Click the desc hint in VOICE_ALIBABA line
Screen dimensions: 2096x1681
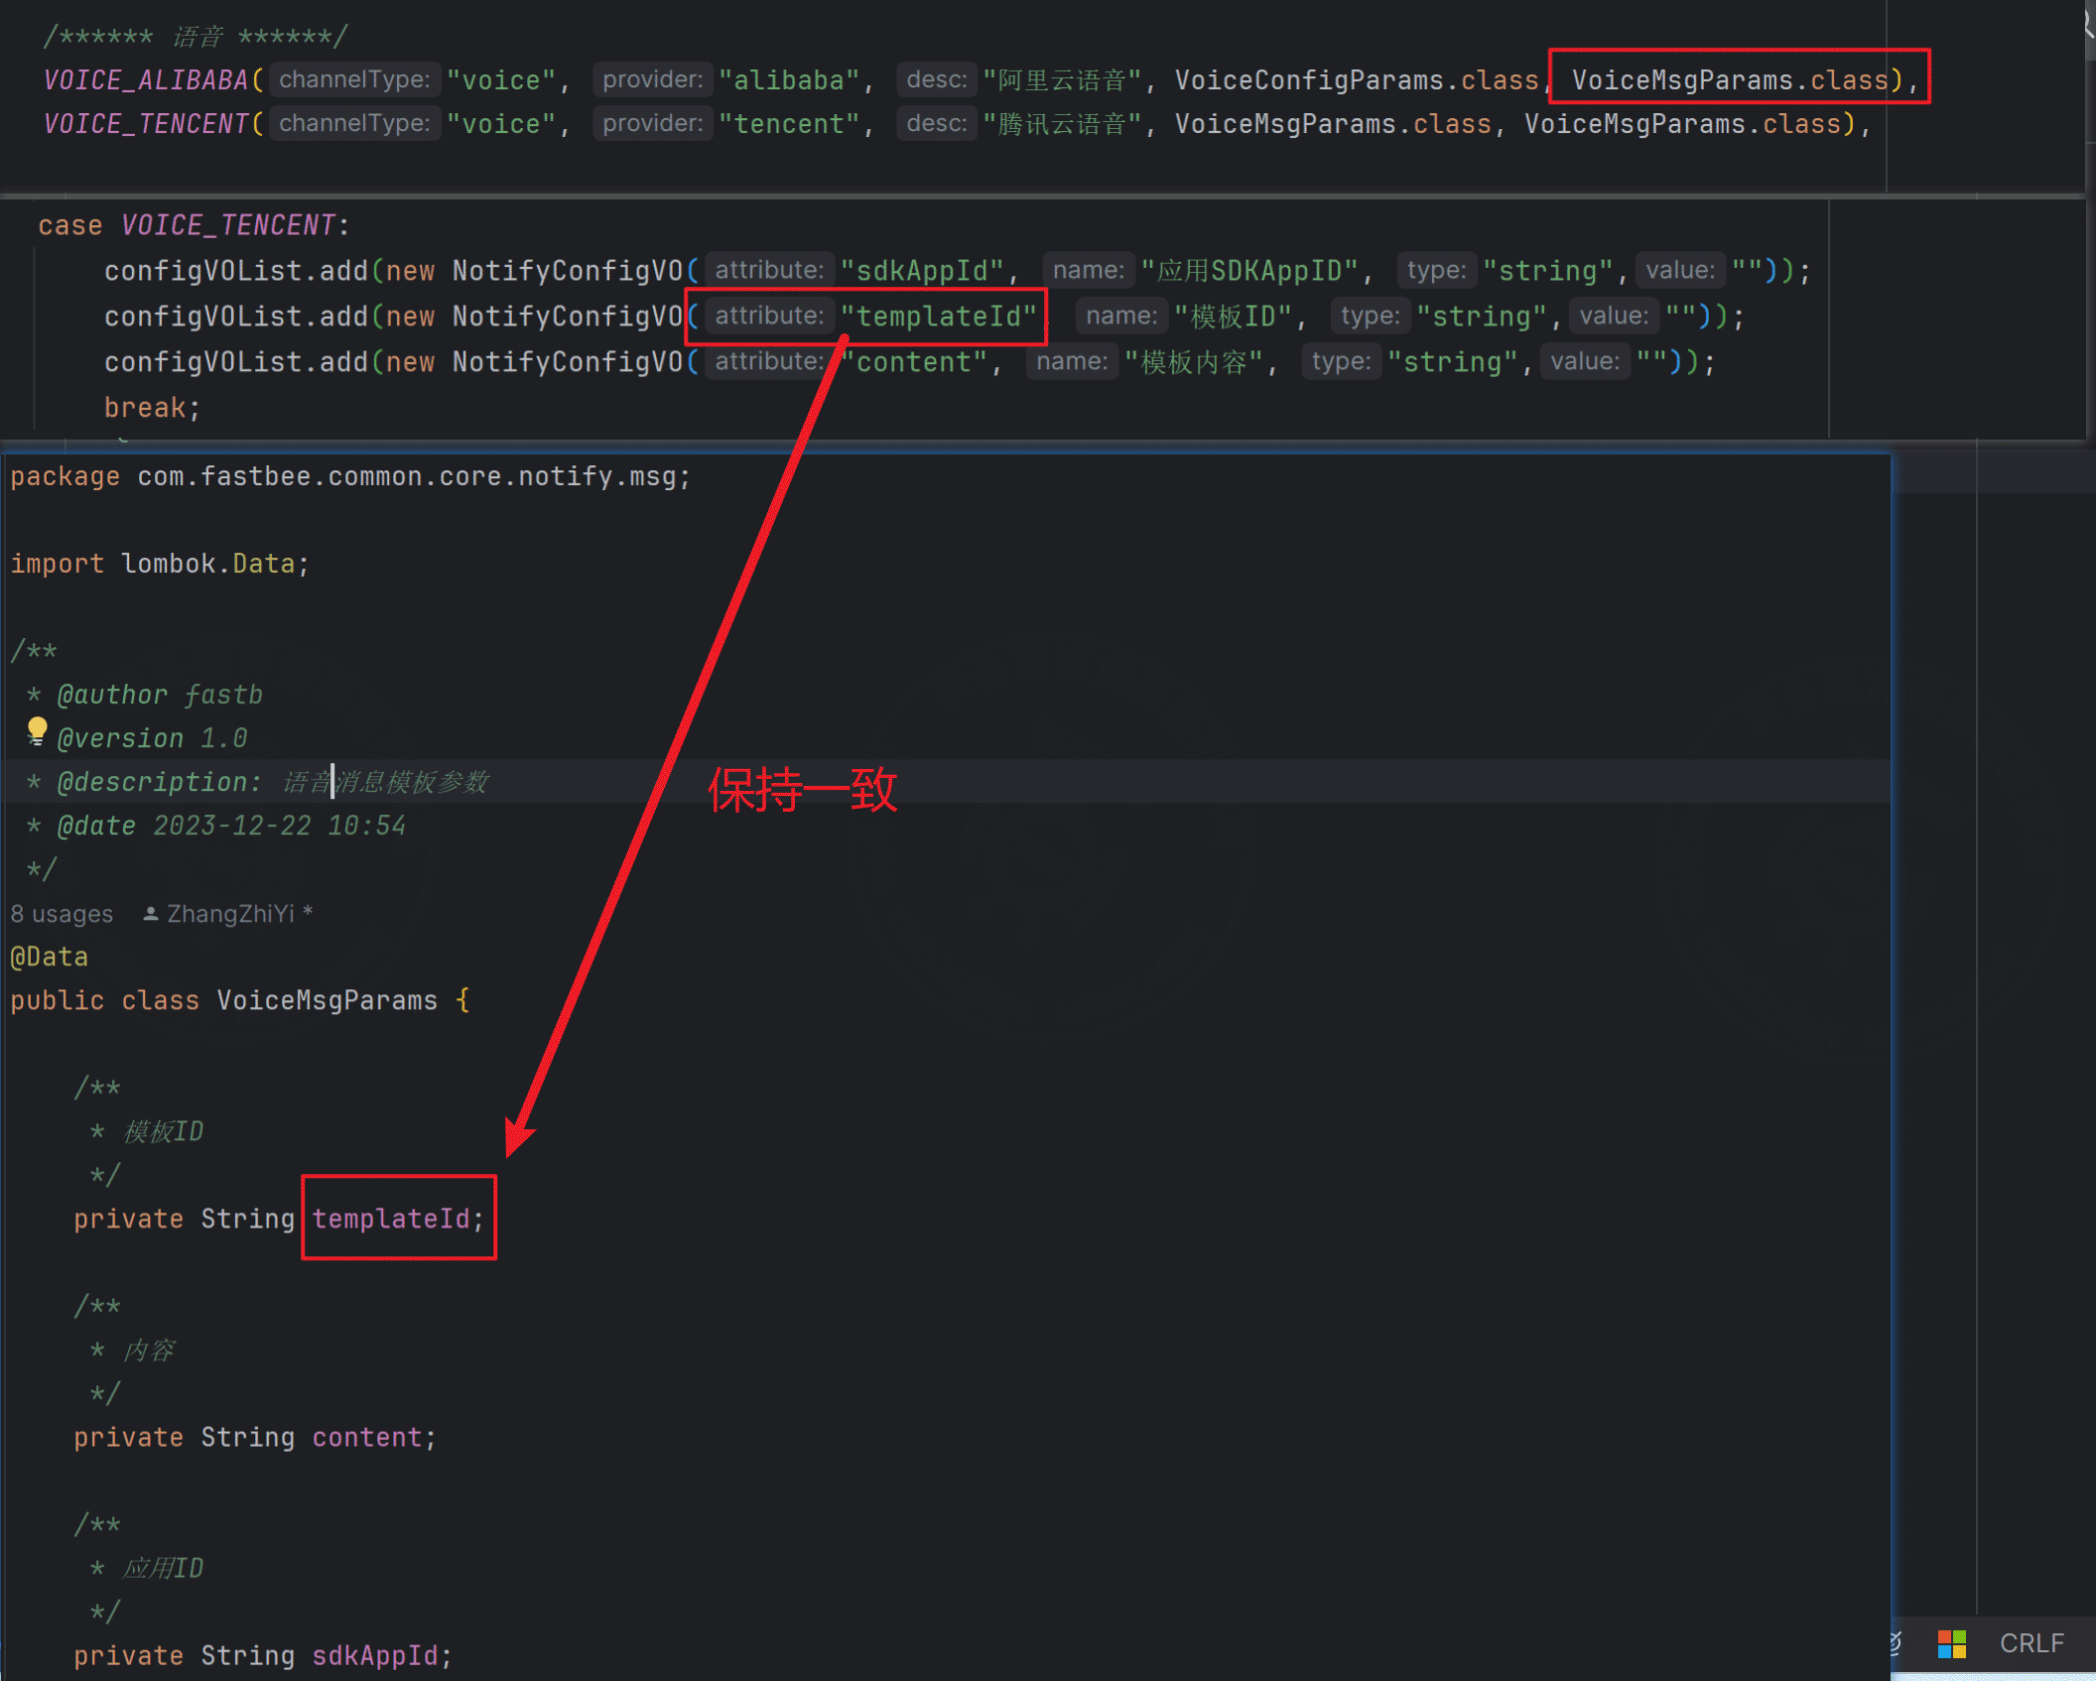[936, 79]
